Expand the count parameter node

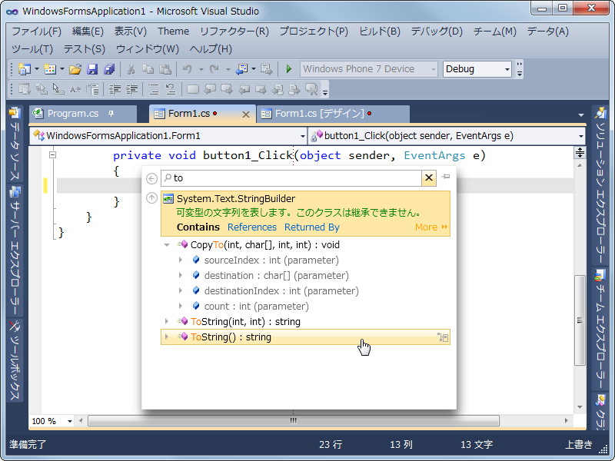[x=181, y=306]
